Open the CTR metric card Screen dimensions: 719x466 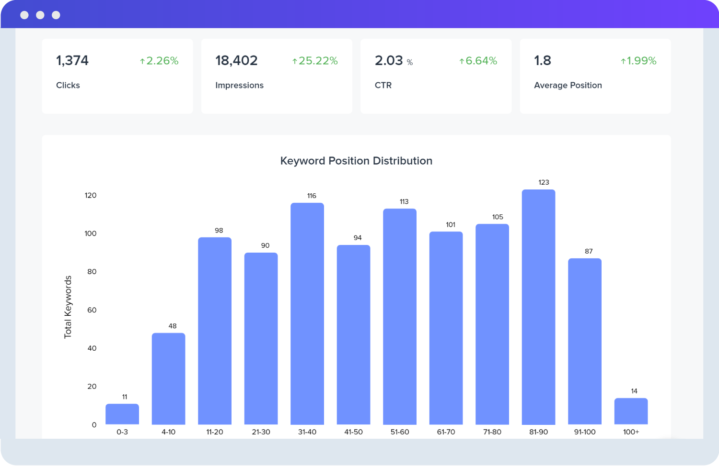(x=436, y=76)
